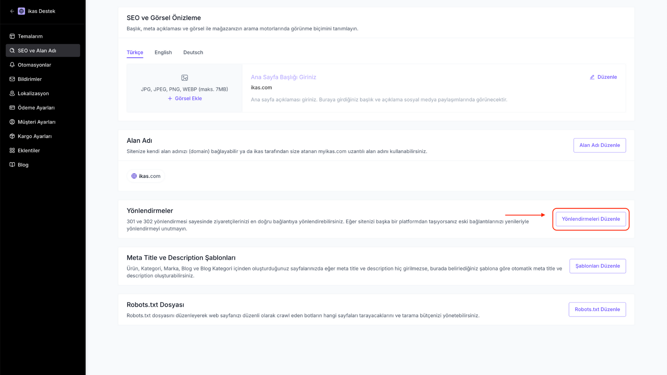Click the ikas Destek globe logo
This screenshot has width=667, height=375.
point(22,11)
